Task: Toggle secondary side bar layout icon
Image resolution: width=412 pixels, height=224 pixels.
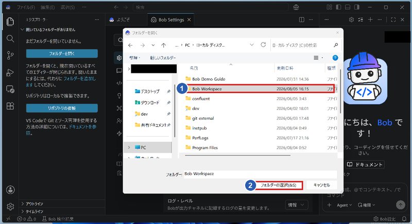Action: pos(356,7)
